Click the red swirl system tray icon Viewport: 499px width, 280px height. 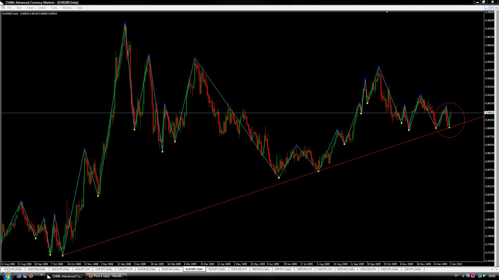point(473,276)
